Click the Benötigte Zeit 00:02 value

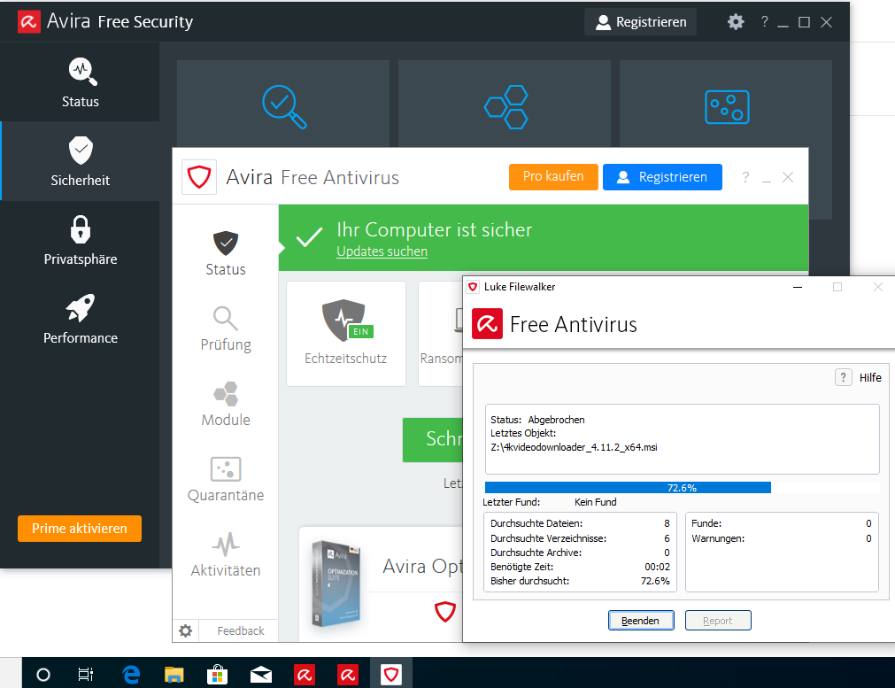(x=657, y=567)
